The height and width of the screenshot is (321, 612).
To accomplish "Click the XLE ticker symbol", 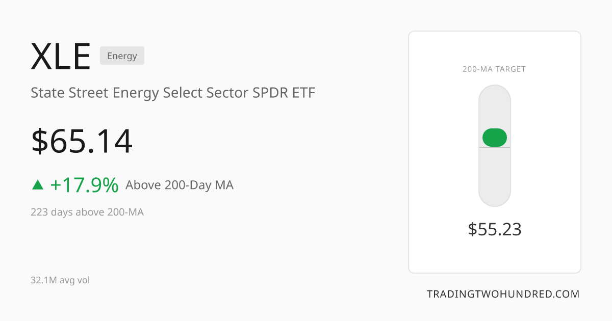I will coord(61,57).
